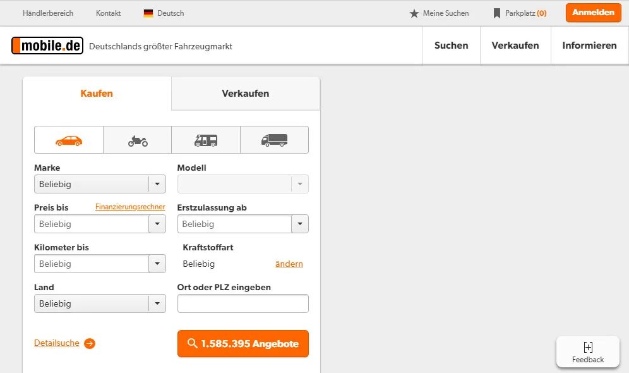Screen dimensions: 629x373
Task: Click the orange arrow next to Detailsuche
Action: coord(90,344)
